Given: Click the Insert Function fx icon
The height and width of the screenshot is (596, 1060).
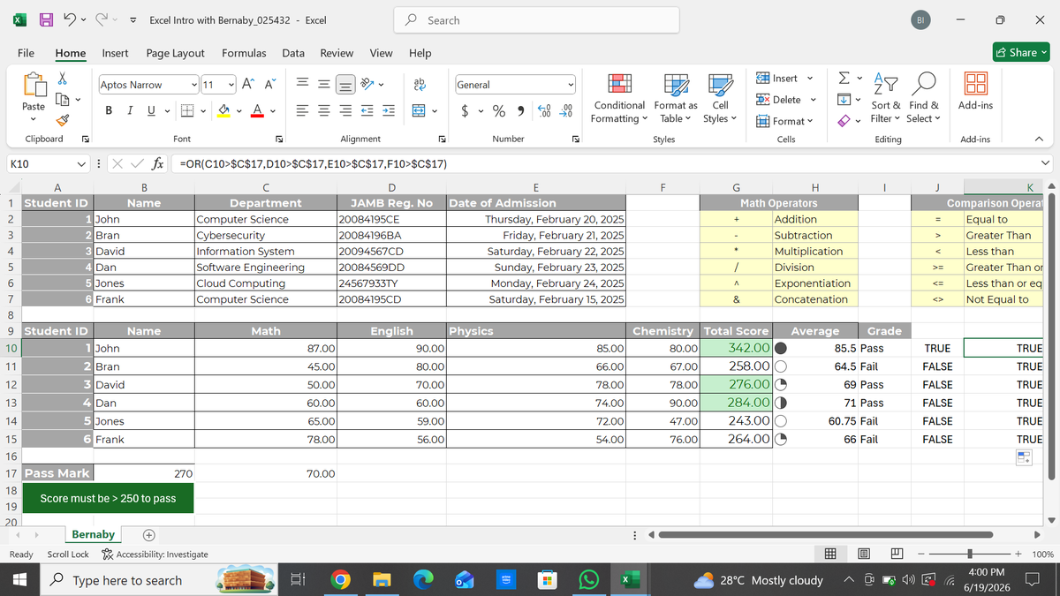Looking at the screenshot, I should (x=156, y=163).
